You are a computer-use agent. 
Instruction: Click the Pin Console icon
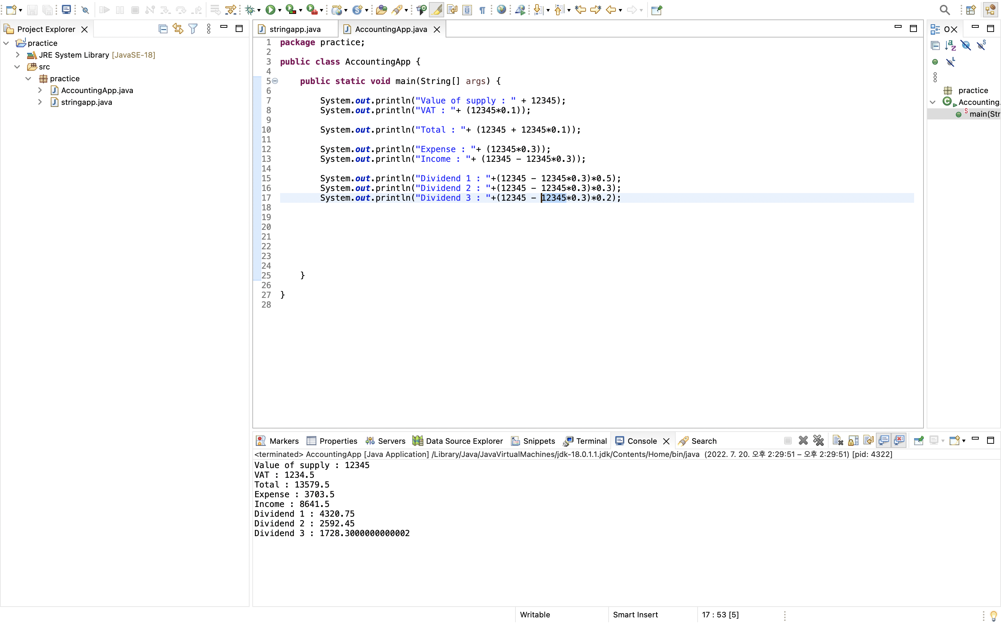coord(919,441)
